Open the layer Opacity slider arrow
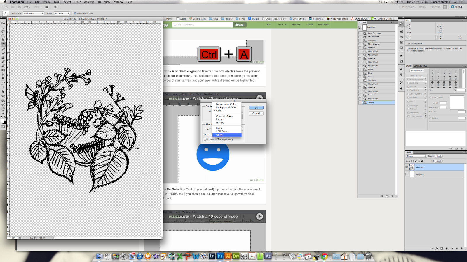The width and height of the screenshot is (467, 262). (x=442, y=156)
